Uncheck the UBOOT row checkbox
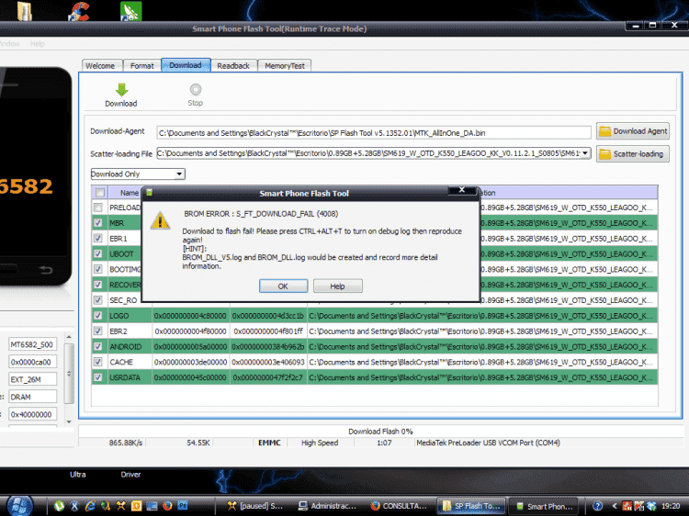The image size is (689, 516). coord(98,253)
